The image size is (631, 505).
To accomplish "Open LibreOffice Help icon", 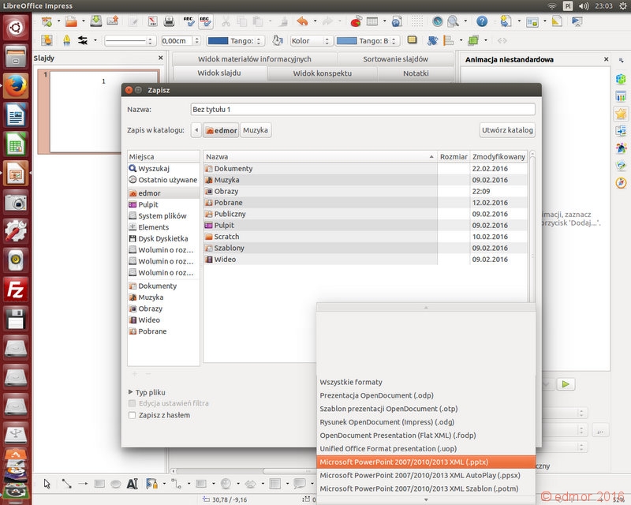I will (482, 21).
